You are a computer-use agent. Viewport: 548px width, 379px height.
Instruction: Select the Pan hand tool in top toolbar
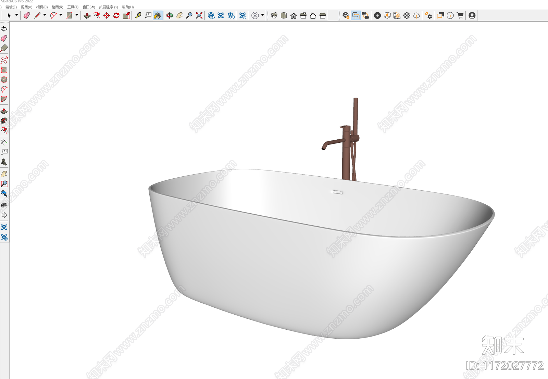point(179,15)
